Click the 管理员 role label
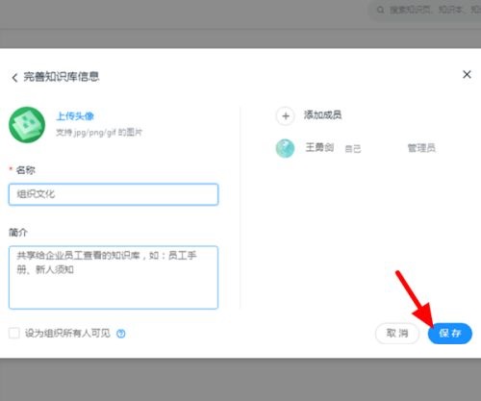481x401 pixels. click(421, 148)
